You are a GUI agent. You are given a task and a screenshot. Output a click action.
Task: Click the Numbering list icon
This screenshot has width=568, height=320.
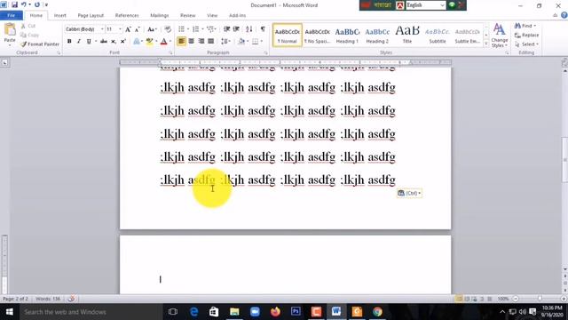pos(195,29)
